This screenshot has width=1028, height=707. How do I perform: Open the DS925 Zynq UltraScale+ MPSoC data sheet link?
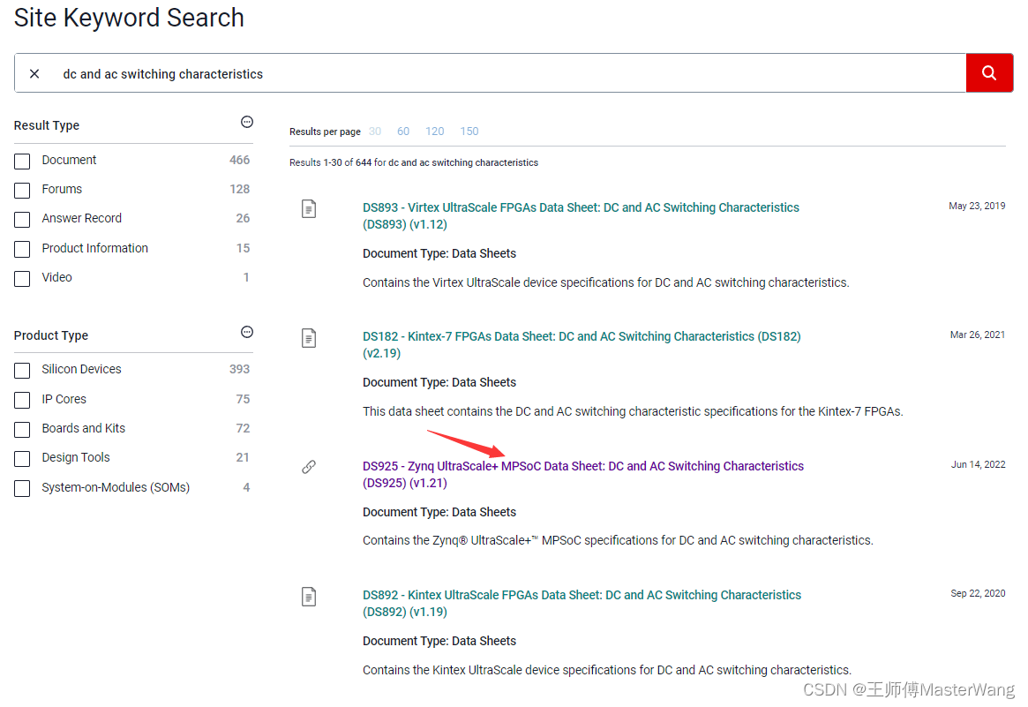[583, 474]
